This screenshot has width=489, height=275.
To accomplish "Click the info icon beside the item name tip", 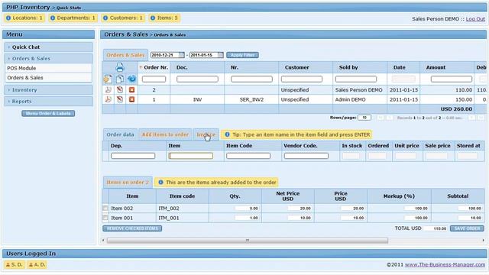I will point(228,134).
